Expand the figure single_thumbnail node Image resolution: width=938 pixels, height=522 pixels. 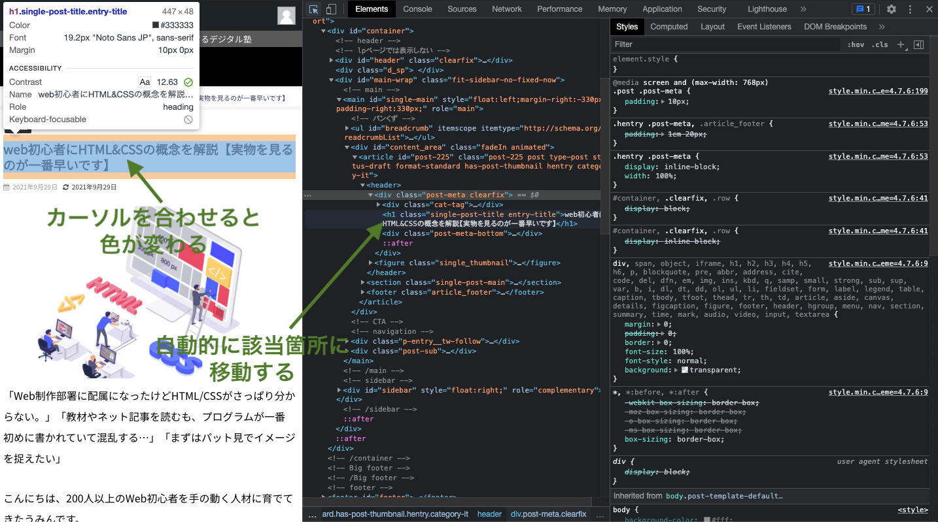(x=371, y=263)
